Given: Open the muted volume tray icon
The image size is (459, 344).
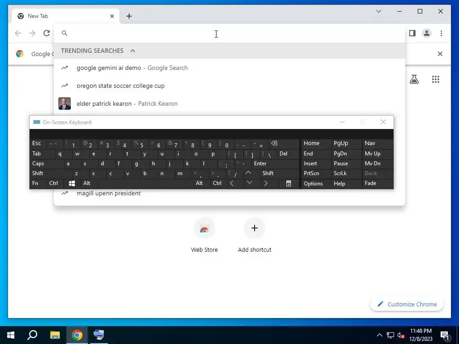Looking at the screenshot, I should point(401,335).
